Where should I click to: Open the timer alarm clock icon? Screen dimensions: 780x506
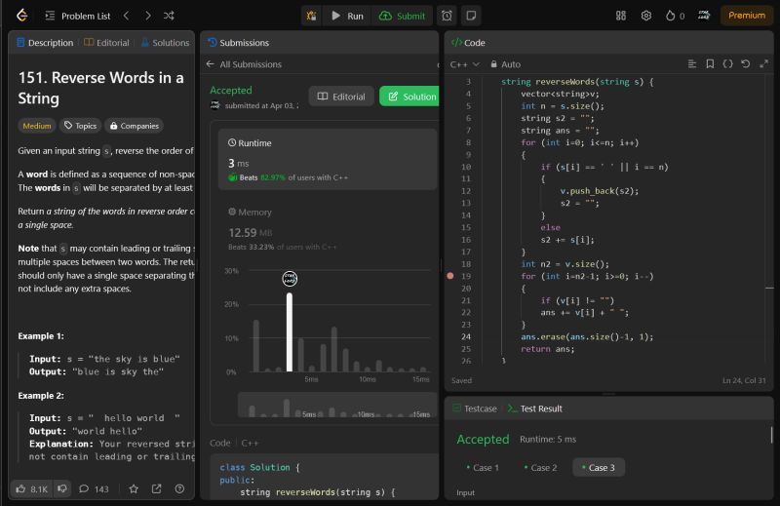point(447,16)
